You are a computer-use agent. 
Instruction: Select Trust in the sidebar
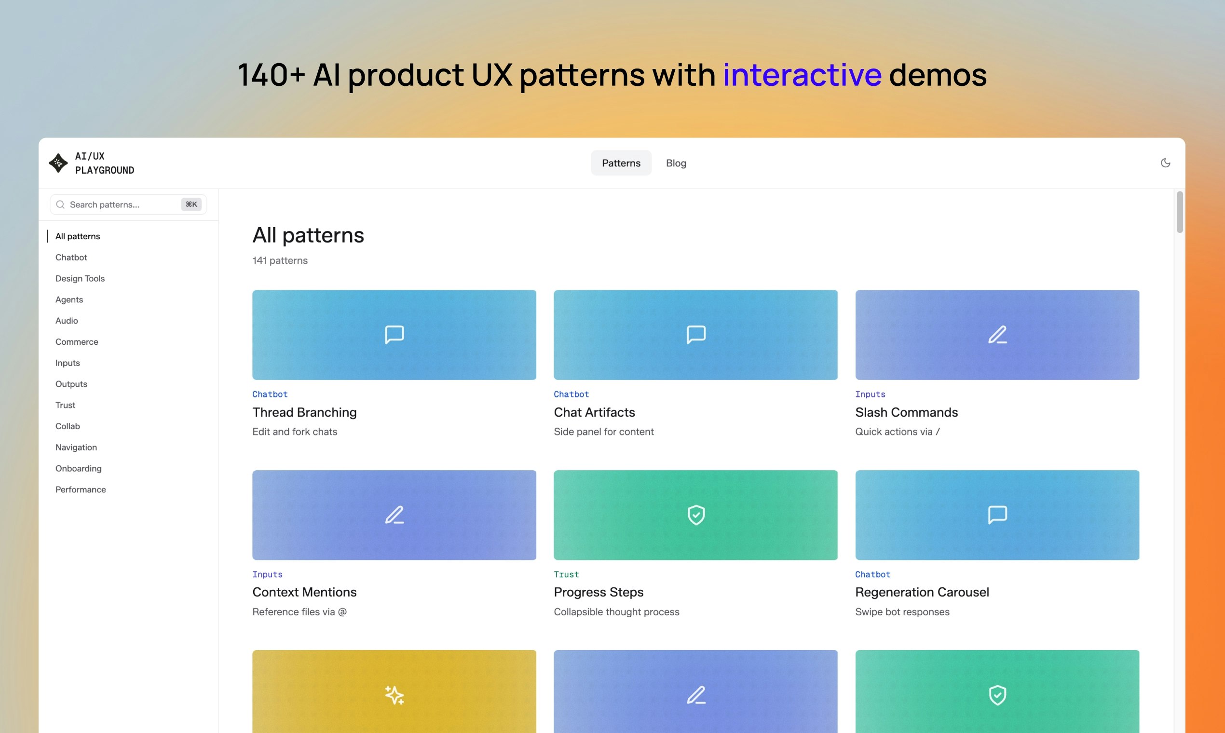66,405
